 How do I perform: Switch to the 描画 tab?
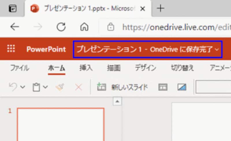pyautogui.click(x=114, y=68)
